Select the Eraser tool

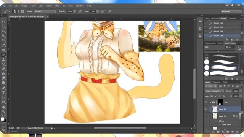pyautogui.click(x=3, y=69)
